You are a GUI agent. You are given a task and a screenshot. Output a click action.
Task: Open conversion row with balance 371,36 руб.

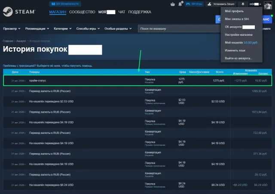click(x=137, y=154)
